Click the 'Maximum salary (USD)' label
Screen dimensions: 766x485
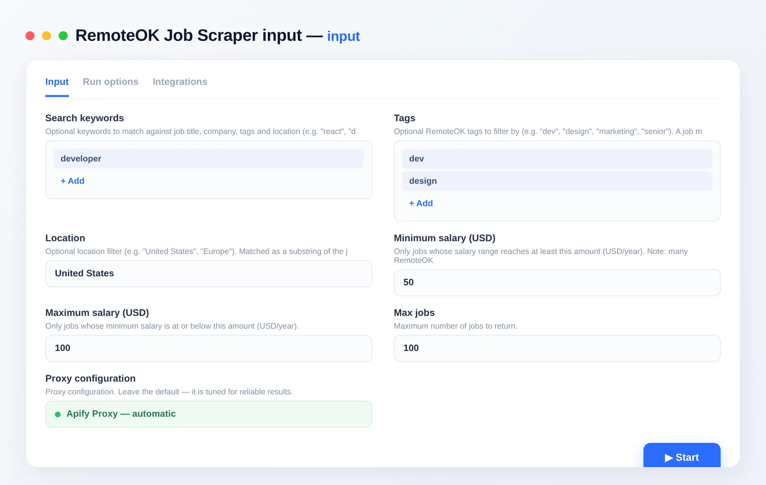[x=97, y=313]
